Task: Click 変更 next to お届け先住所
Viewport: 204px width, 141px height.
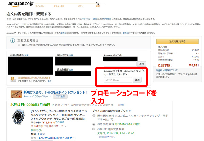Action: [x=27, y=55]
